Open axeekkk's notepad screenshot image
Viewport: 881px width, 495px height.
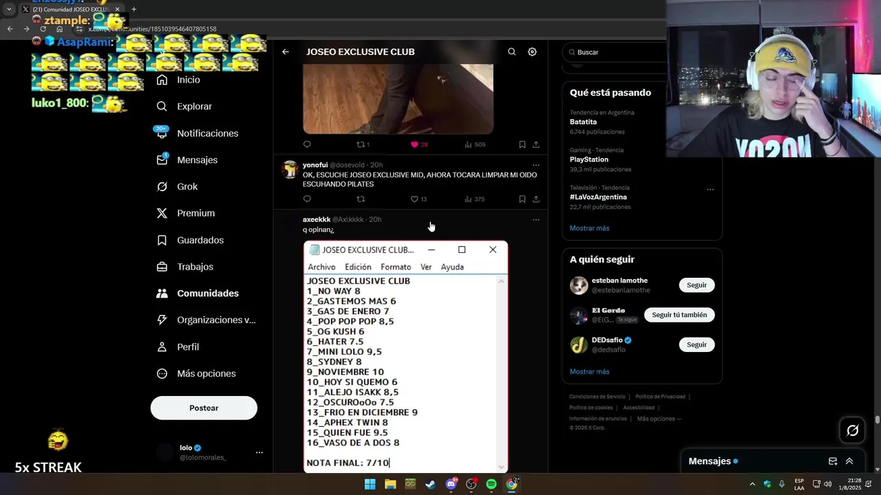(405, 356)
